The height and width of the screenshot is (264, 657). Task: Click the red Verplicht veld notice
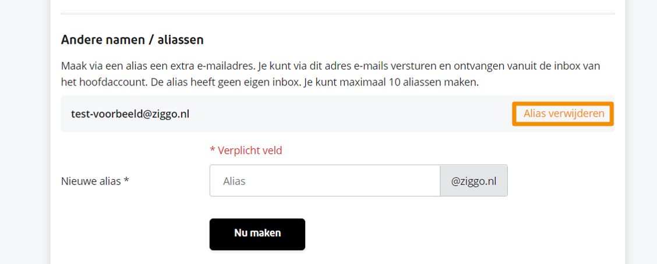[246, 151]
